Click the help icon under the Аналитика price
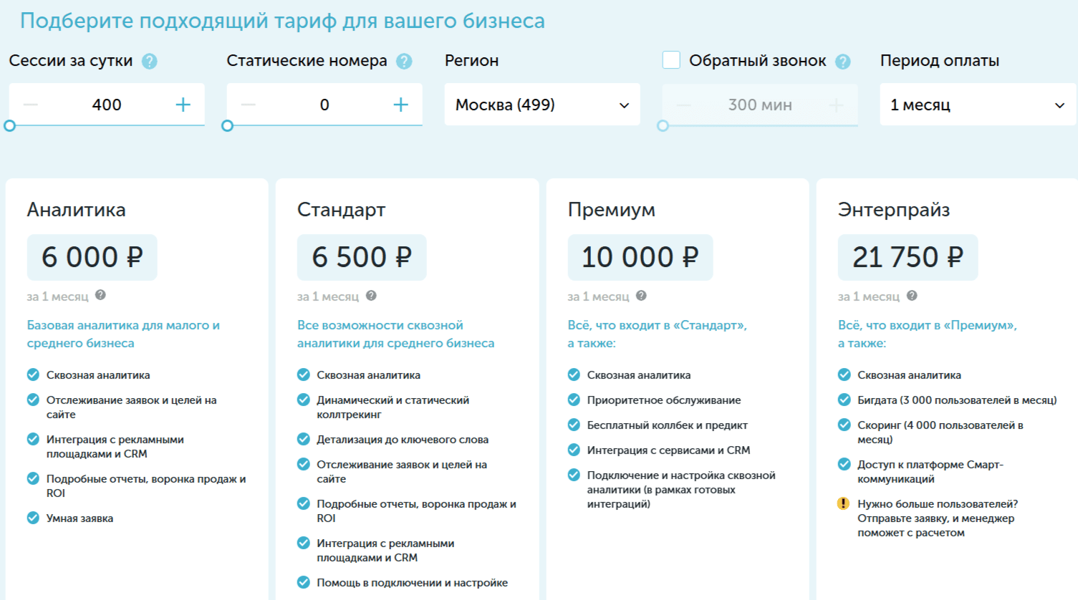This screenshot has height=600, width=1078. tap(100, 296)
